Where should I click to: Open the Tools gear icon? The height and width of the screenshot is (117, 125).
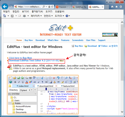(121, 7)
